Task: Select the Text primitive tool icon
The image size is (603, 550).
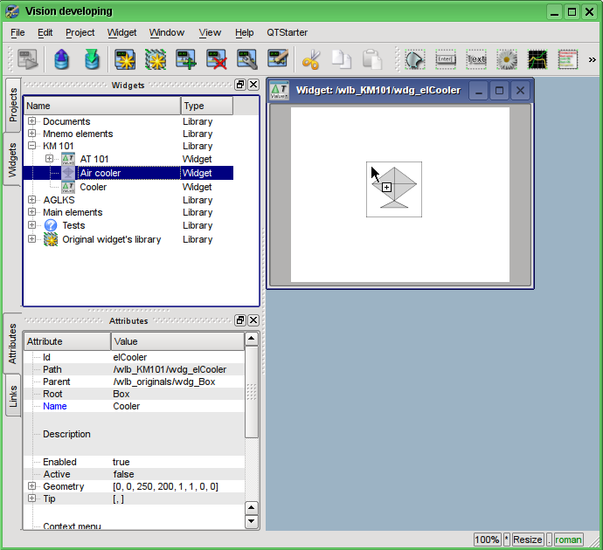Action: coord(476,59)
